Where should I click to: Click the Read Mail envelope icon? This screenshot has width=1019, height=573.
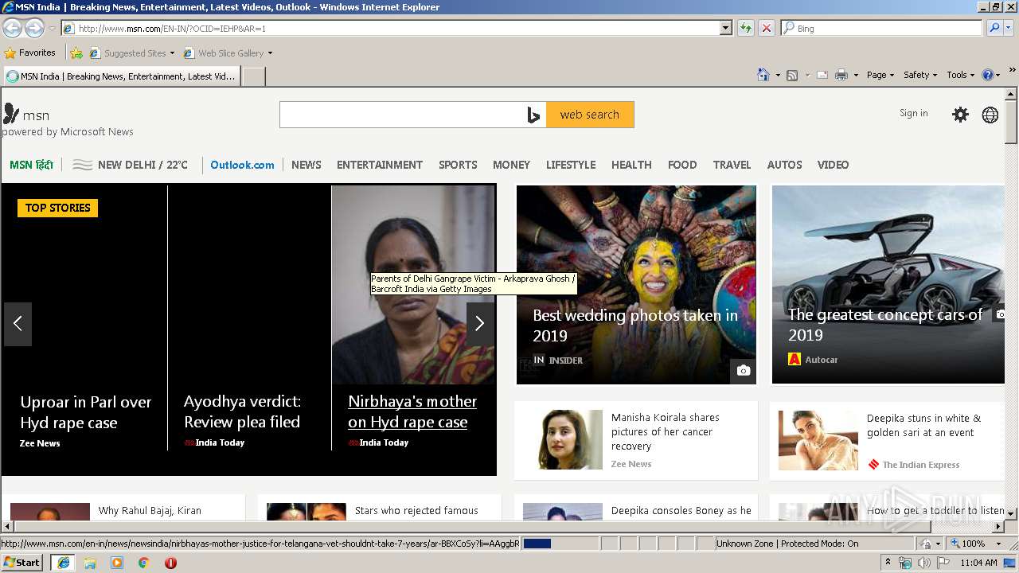coord(822,75)
